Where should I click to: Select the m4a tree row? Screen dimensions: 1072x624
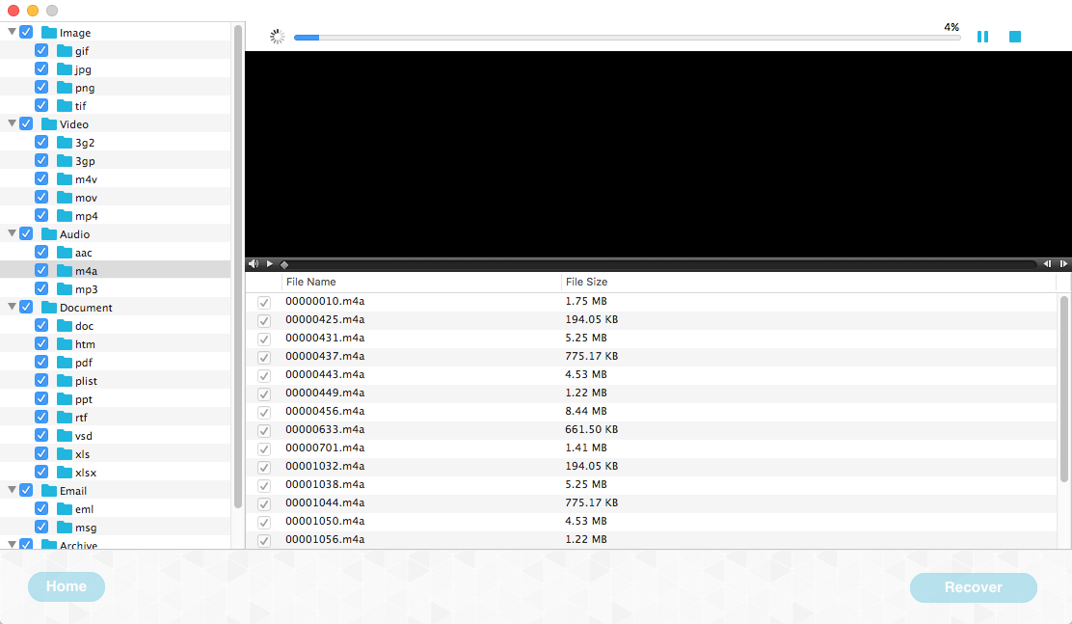(x=115, y=270)
